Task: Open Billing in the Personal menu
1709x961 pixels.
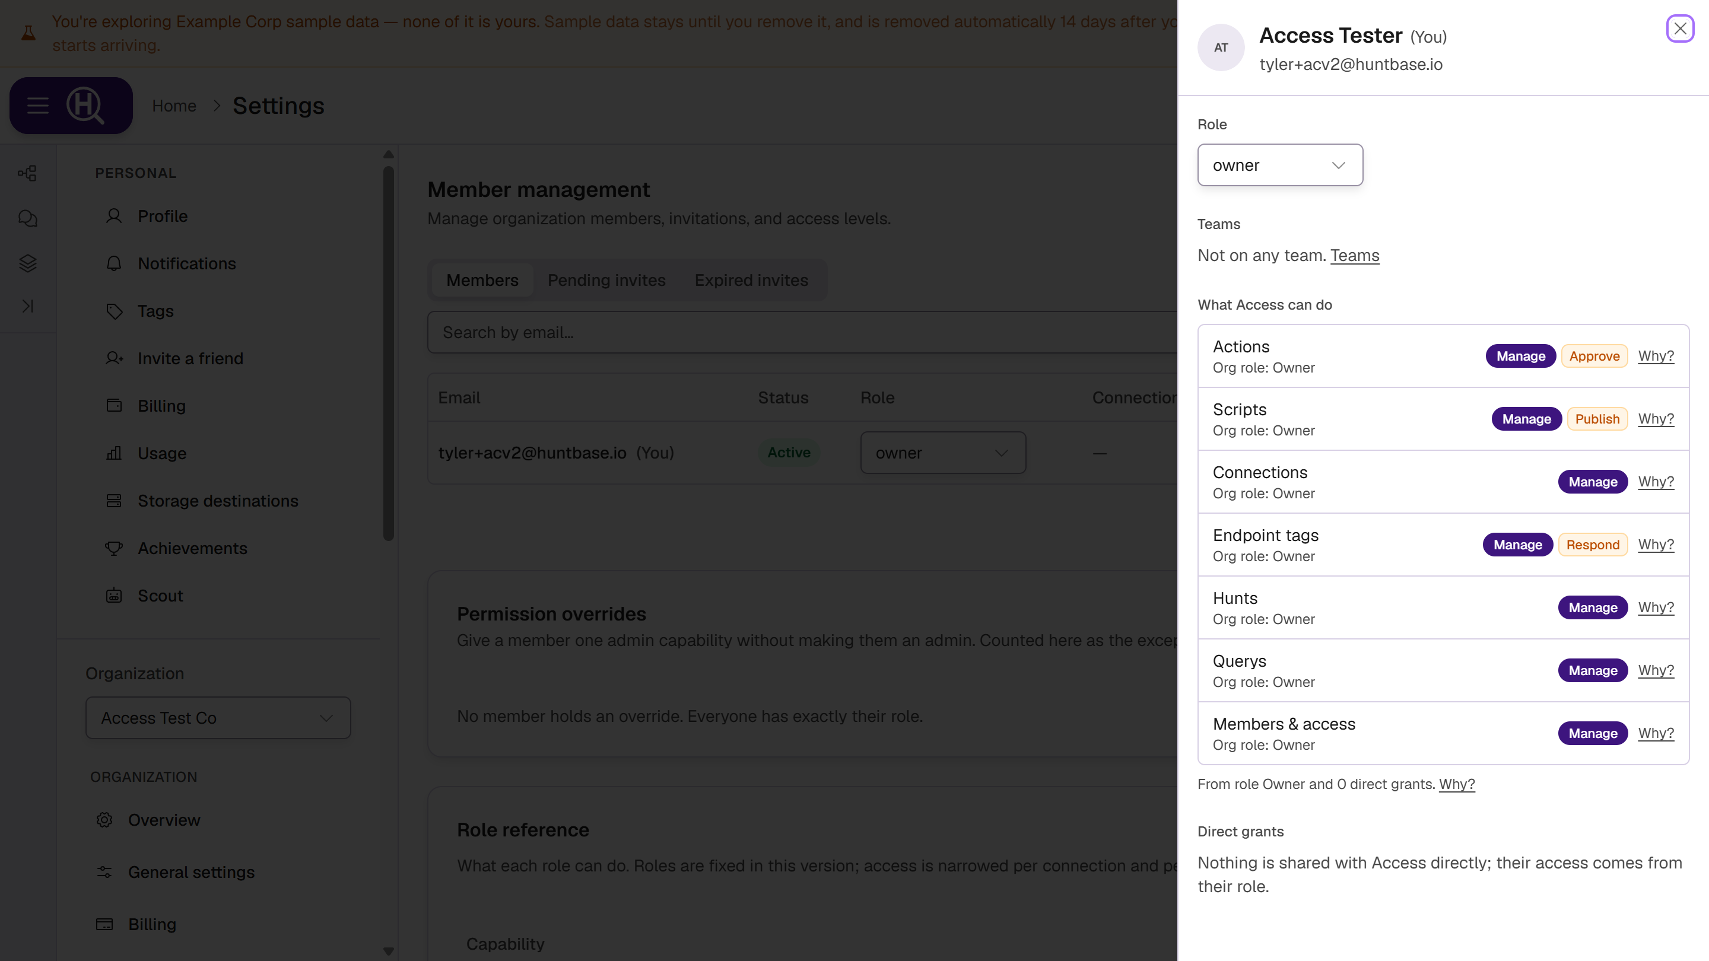Action: (162, 406)
